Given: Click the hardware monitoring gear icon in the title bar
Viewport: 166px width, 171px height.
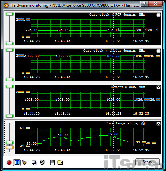Looking at the screenshot, I should point(6,5).
